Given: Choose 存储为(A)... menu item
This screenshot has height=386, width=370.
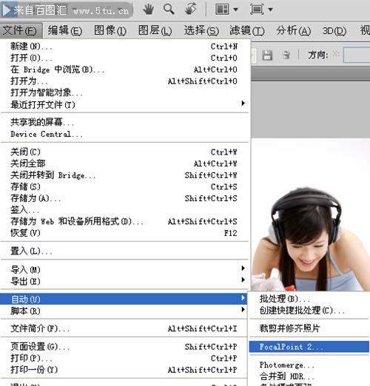Looking at the screenshot, I should coord(124,198).
